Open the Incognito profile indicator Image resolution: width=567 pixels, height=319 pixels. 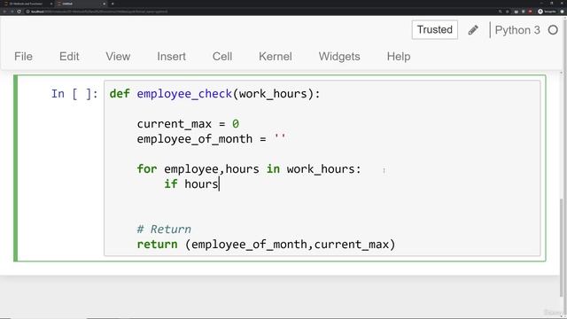(547, 12)
